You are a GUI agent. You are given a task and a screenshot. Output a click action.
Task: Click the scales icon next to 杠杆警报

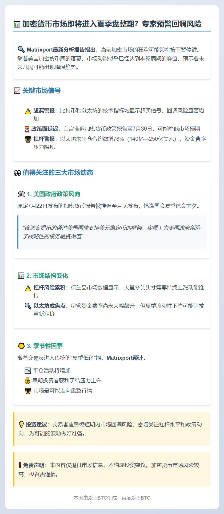[28, 139]
